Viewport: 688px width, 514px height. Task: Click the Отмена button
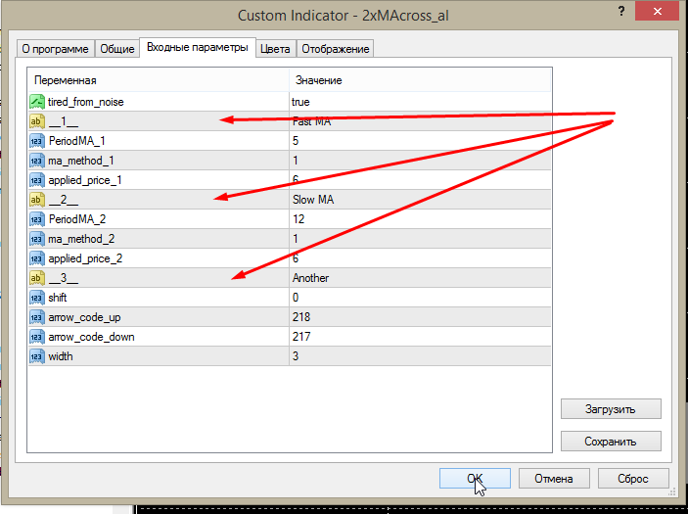(554, 478)
